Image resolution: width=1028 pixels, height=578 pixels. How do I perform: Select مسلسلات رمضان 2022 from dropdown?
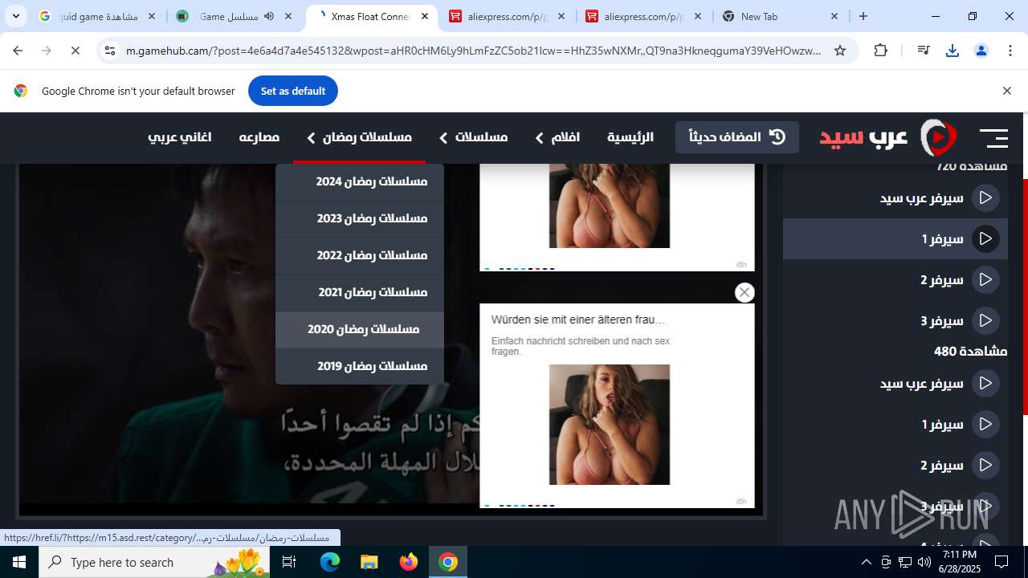(x=360, y=255)
